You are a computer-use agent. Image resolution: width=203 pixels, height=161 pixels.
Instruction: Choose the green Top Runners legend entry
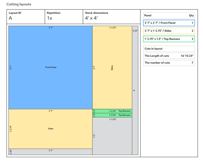click(x=169, y=39)
